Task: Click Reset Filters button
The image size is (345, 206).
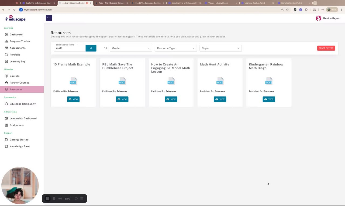Action: 326,48
